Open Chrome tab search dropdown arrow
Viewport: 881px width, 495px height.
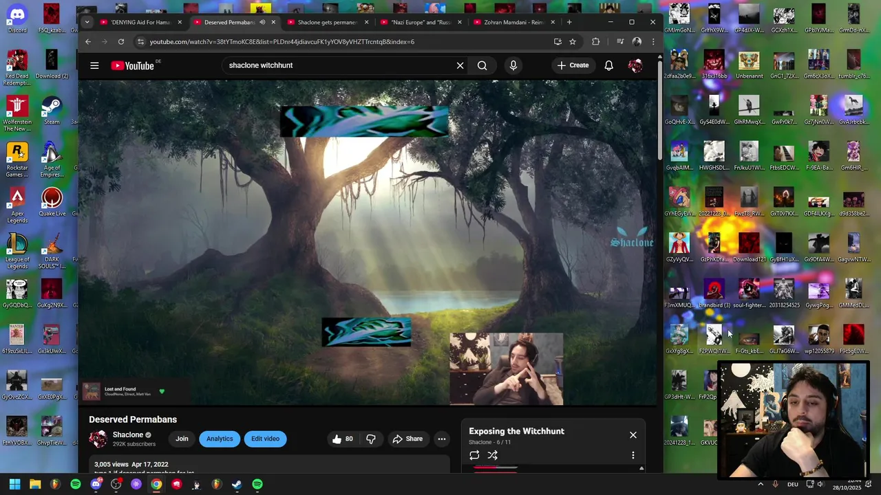click(x=87, y=22)
